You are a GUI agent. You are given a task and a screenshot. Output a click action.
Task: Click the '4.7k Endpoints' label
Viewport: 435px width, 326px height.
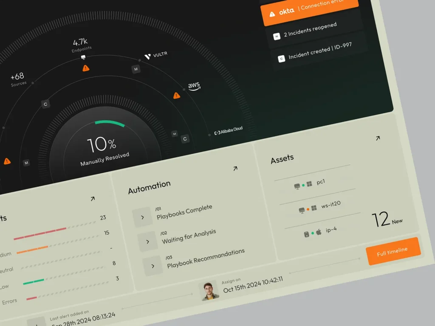(x=81, y=45)
